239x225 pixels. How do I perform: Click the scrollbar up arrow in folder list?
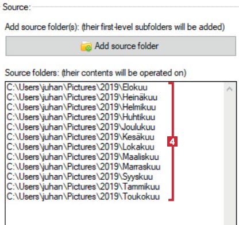coord(229,89)
